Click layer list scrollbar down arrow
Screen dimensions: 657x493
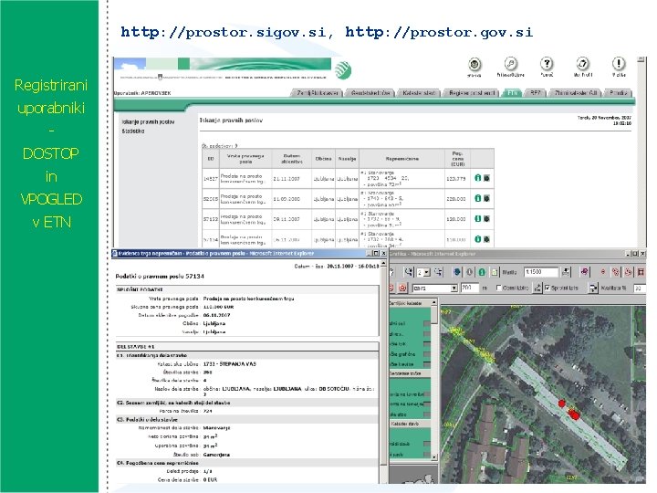[434, 456]
